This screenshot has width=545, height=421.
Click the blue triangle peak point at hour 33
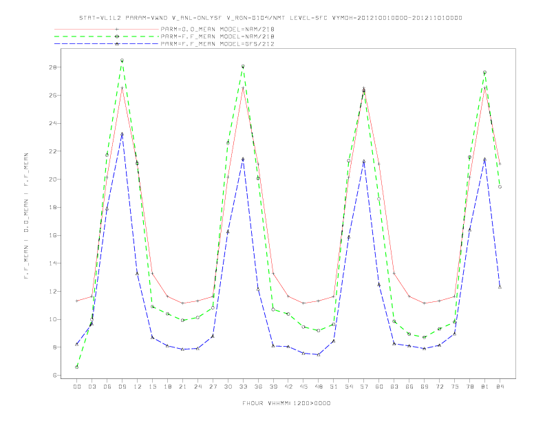click(243, 160)
